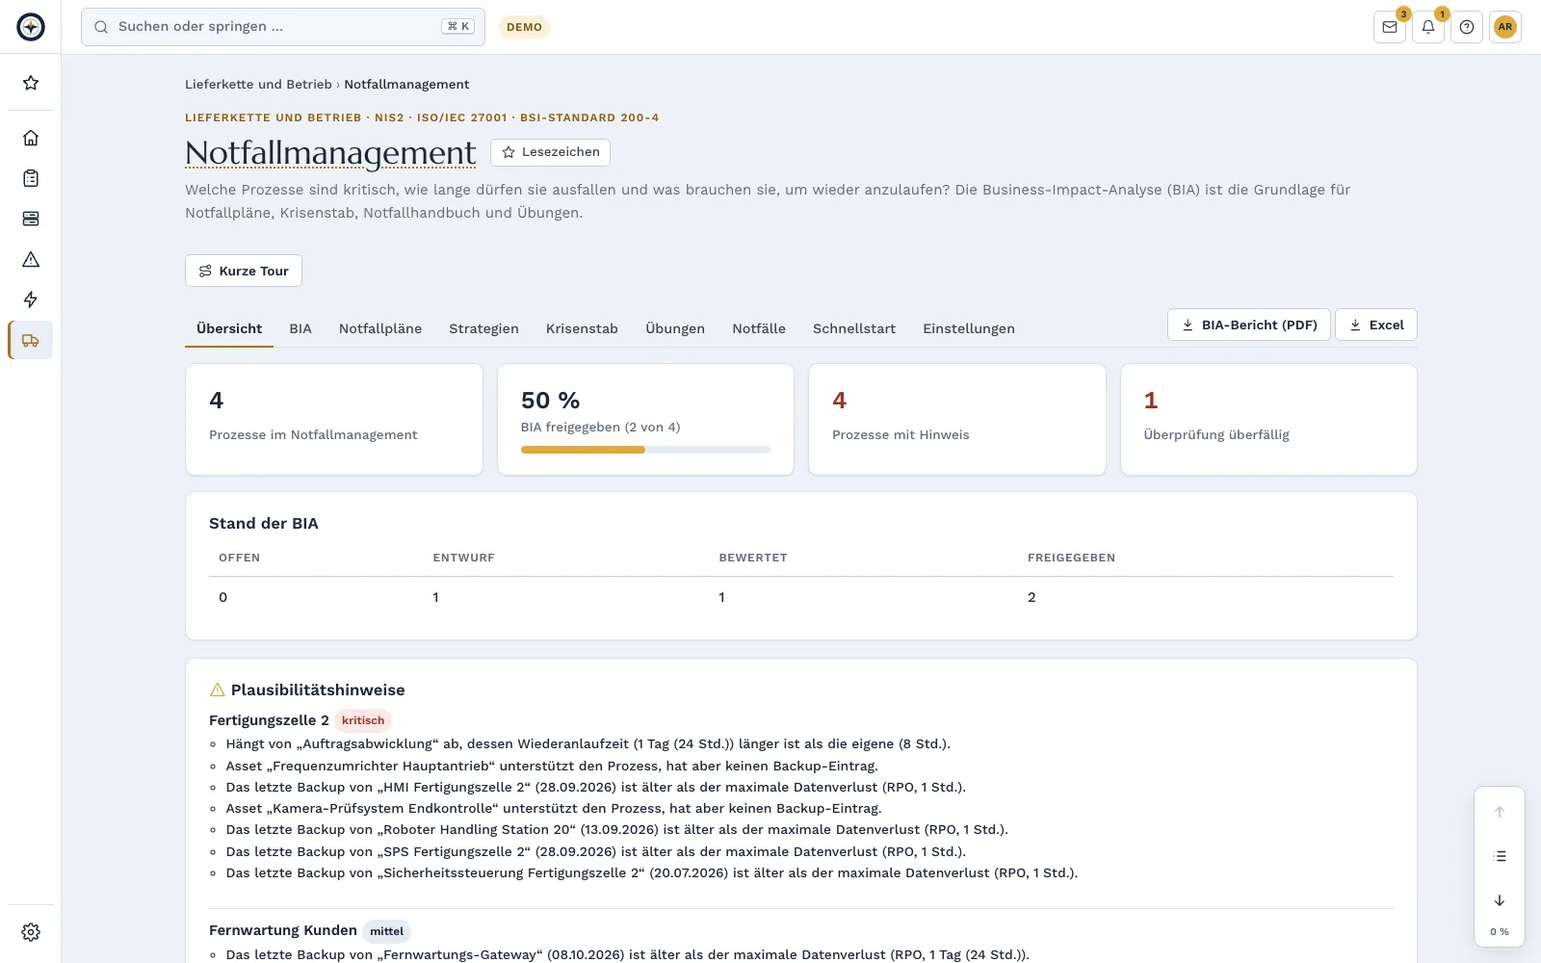Open the lightning bolt sidebar icon

click(x=31, y=299)
